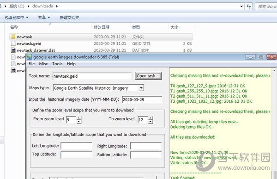Viewport: 277px width, 179px height.
Task: Click the log line 'All tiles are downloaded!'
Action: point(193,137)
